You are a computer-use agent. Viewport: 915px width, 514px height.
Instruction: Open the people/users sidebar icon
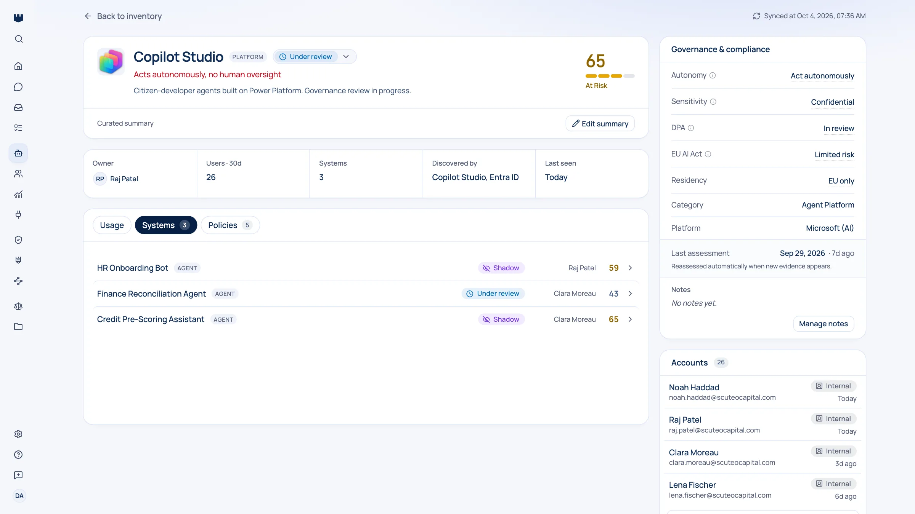point(18,174)
